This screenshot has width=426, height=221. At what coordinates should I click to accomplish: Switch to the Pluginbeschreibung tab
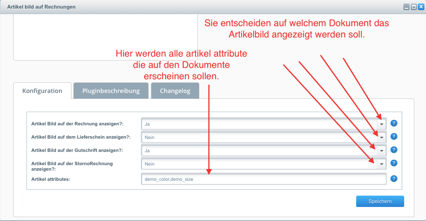click(x=111, y=91)
